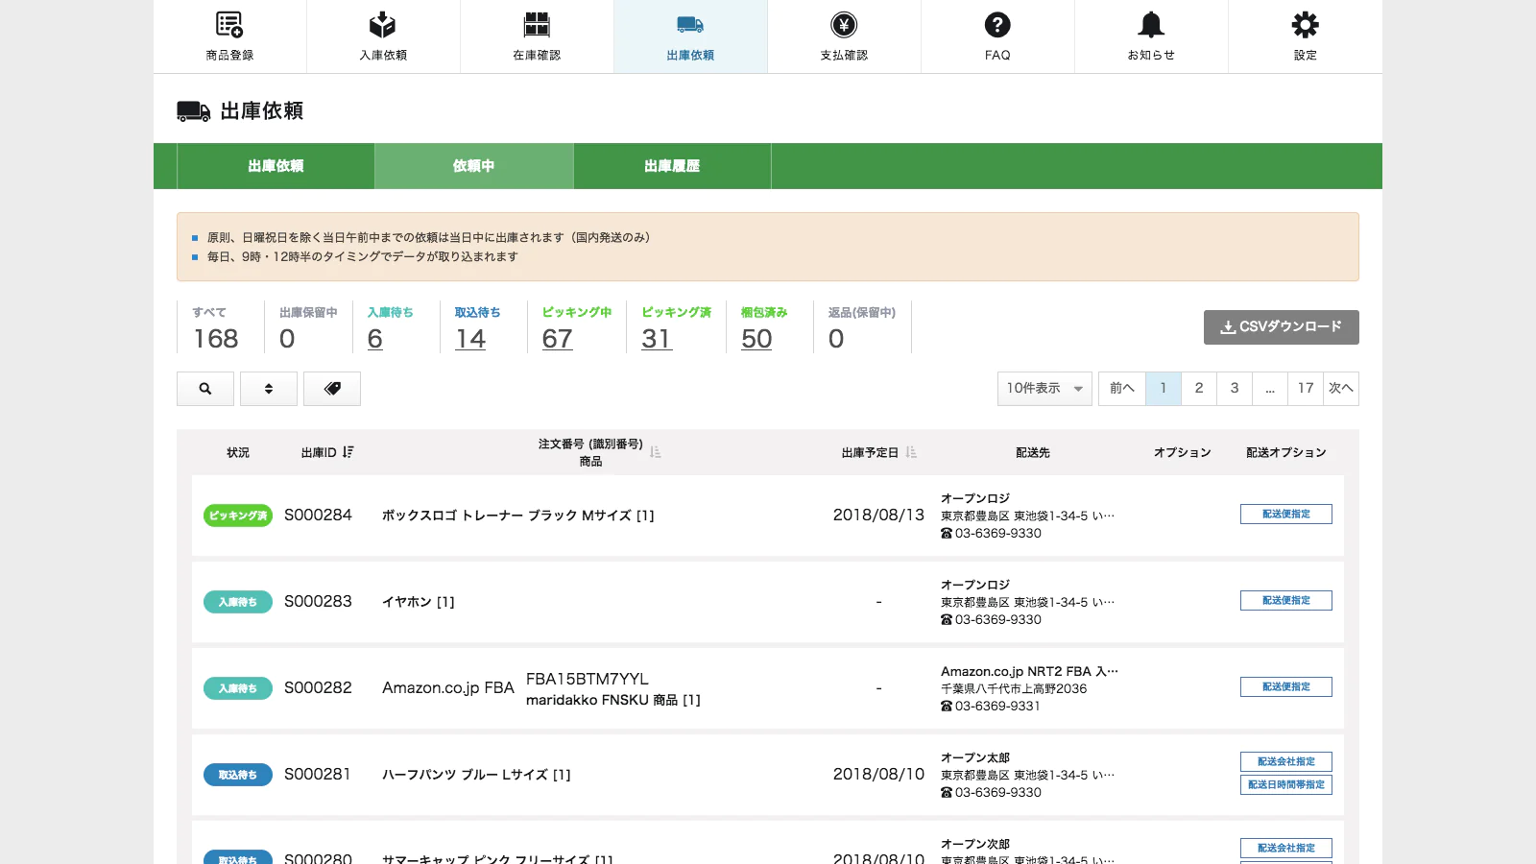Sort by 出庫ID using its sort icon
Screen dimensions: 1536x864
(348, 452)
